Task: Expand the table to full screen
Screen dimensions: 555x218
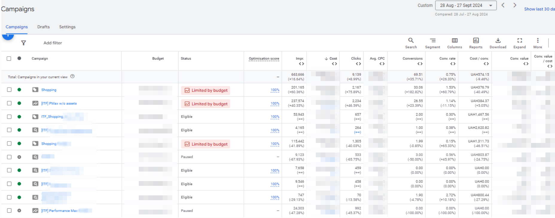Action: coord(519,43)
